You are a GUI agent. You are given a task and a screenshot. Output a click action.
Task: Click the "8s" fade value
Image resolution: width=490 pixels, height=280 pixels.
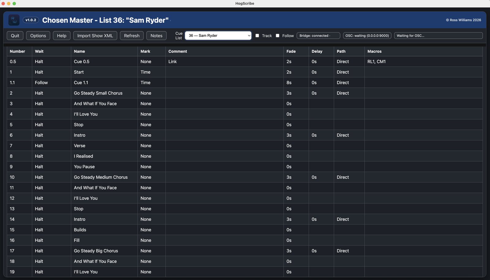click(x=289, y=83)
